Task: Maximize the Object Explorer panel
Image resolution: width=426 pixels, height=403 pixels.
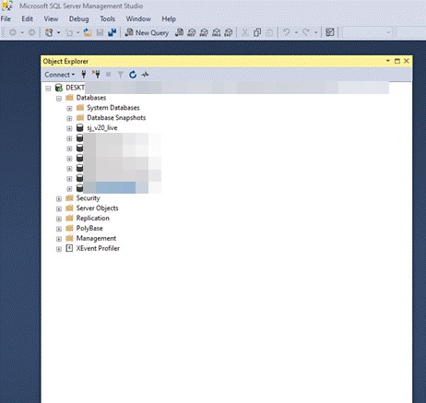Action: click(x=397, y=61)
